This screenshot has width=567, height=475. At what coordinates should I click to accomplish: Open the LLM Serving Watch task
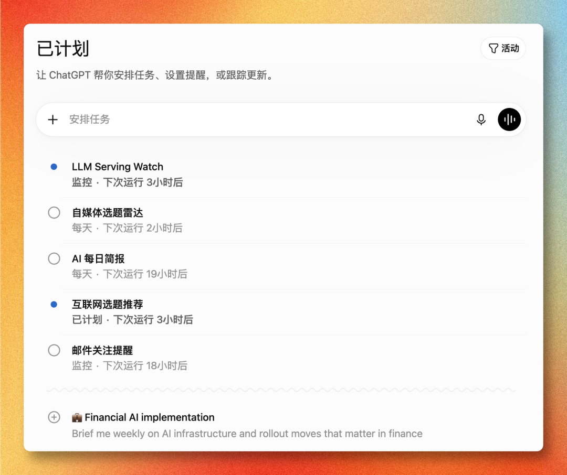coord(118,167)
